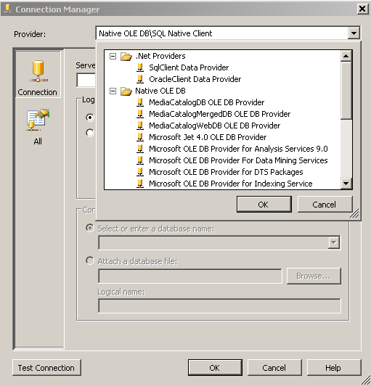Click provider list scroll up arrow
Image resolution: width=371 pixels, height=386 pixels.
[346, 56]
